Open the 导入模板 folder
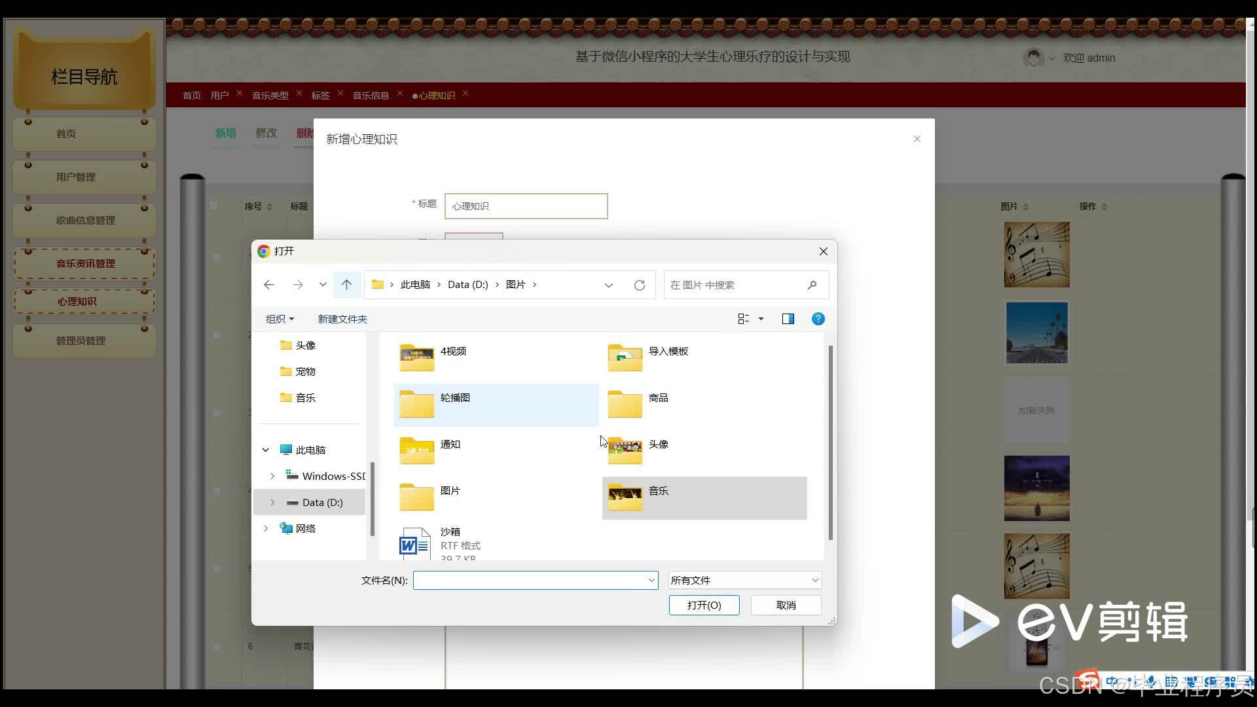 pos(668,352)
